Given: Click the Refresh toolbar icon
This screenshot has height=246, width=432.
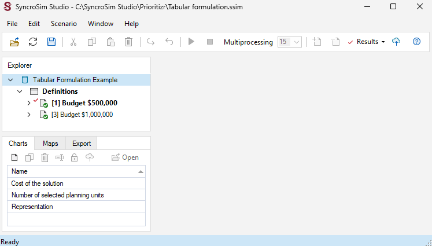Looking at the screenshot, I should (x=33, y=42).
